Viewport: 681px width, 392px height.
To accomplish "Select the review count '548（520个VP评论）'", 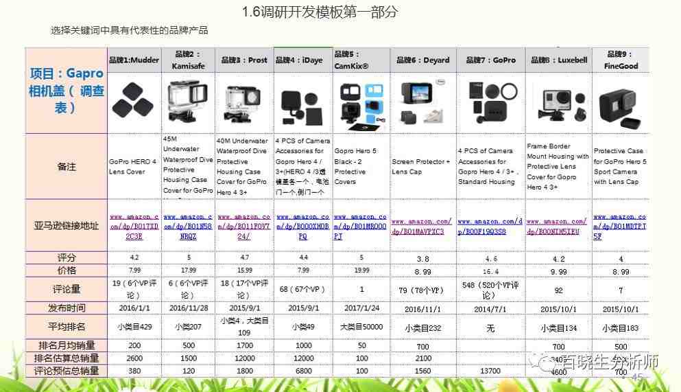I will pyautogui.click(x=490, y=290).
